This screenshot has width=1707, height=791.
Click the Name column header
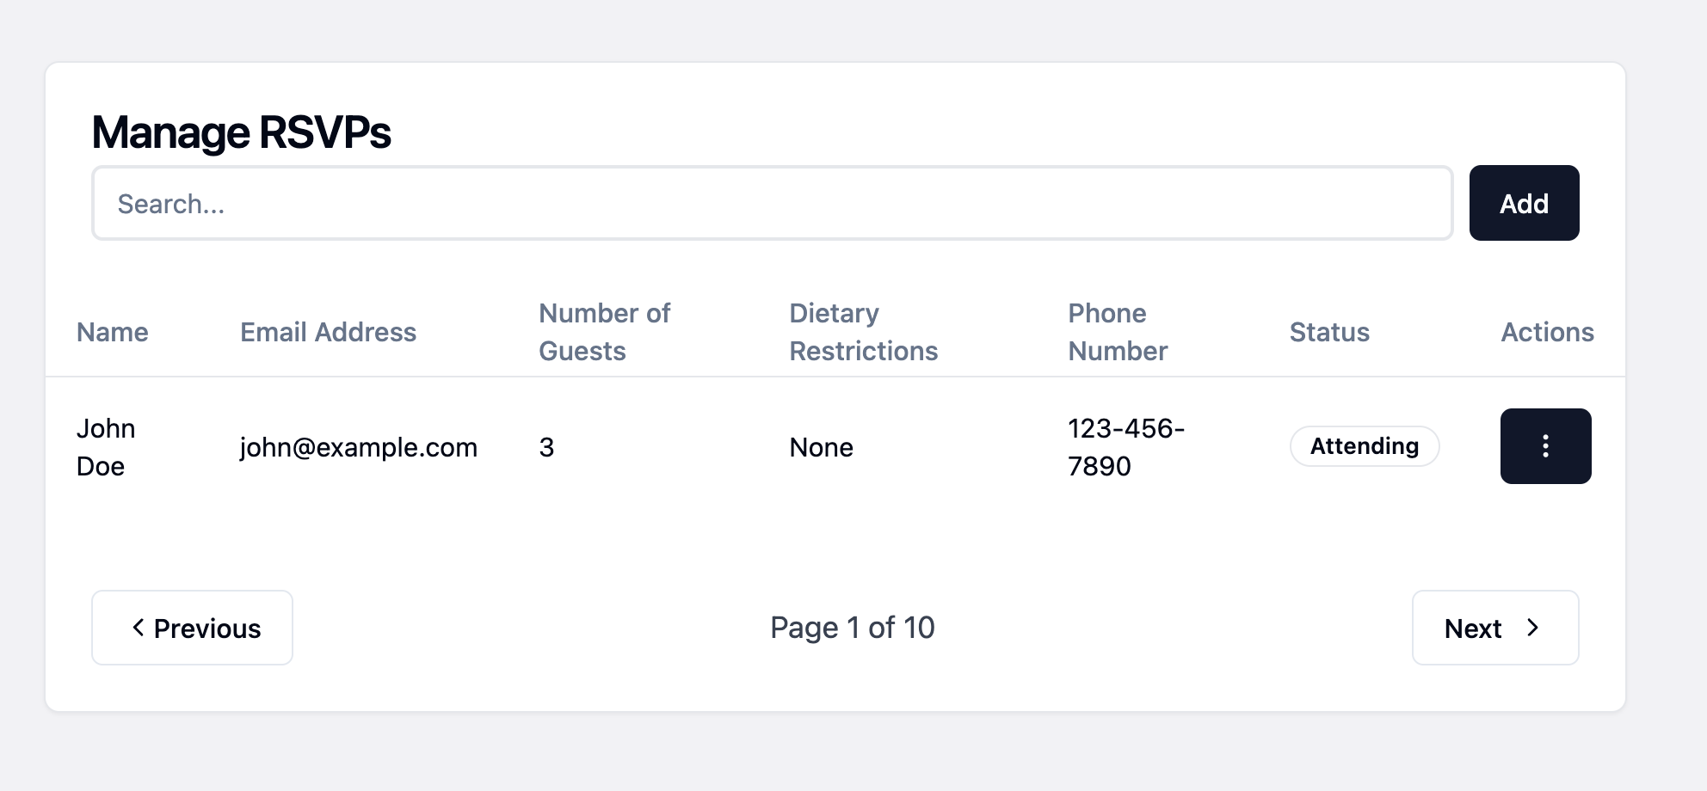113,333
